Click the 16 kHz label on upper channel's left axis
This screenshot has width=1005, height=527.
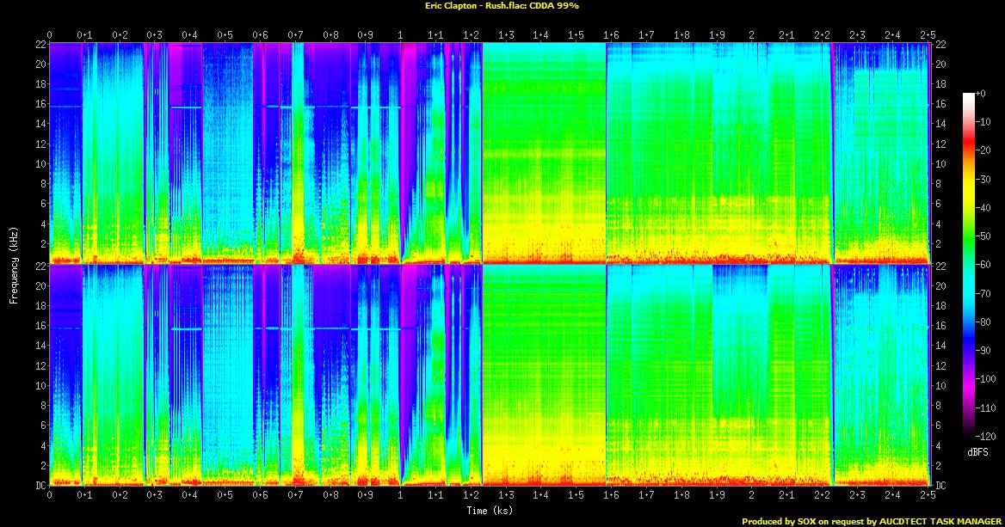point(39,104)
